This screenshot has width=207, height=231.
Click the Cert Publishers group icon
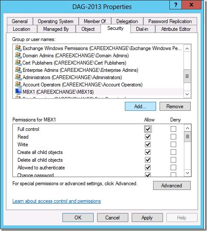coord(18,62)
